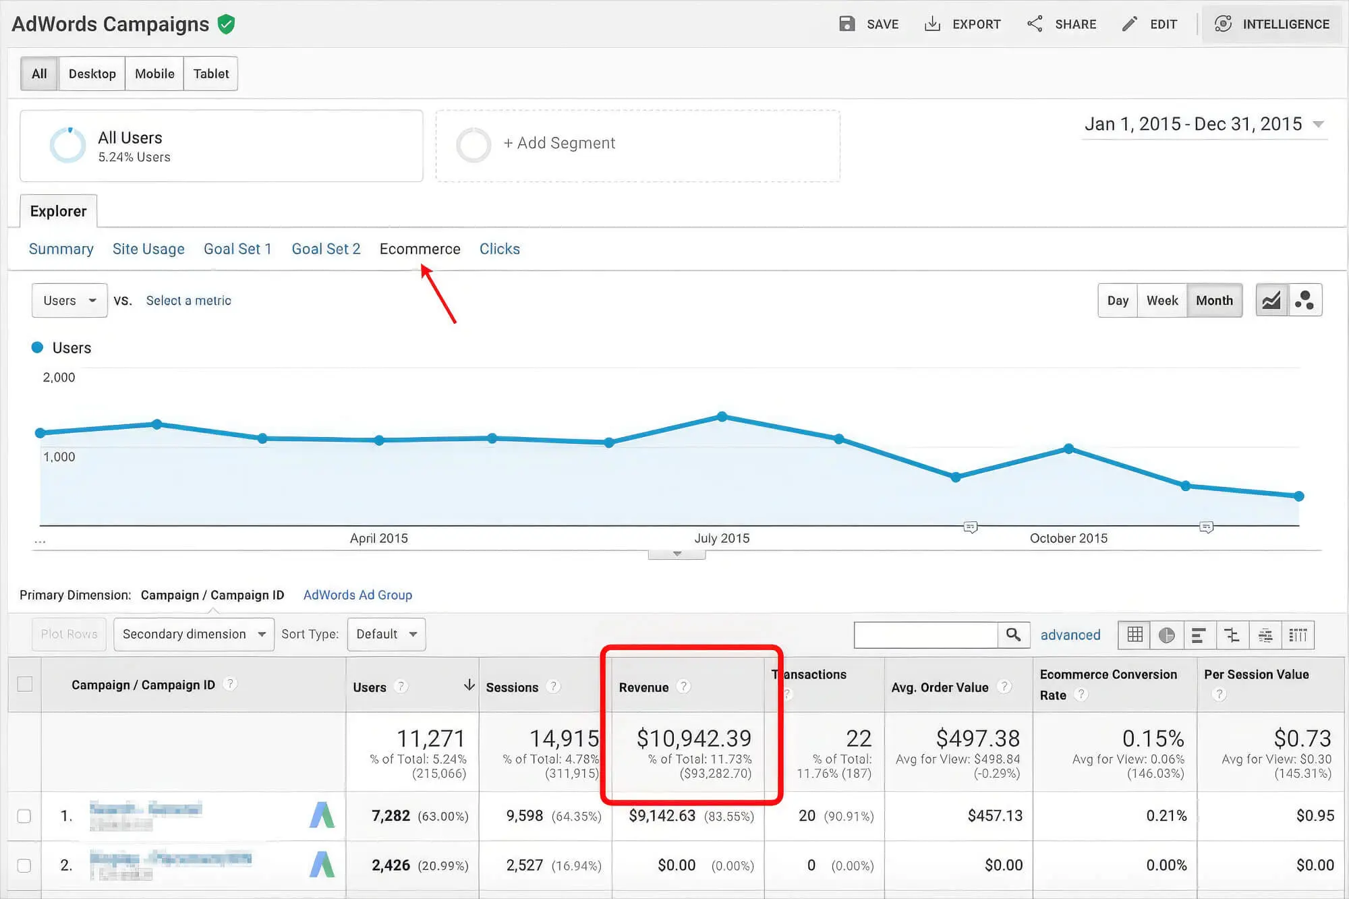Open the Sort Type Default dropdown
Screen dimensions: 1349x899
pyautogui.click(x=386, y=634)
